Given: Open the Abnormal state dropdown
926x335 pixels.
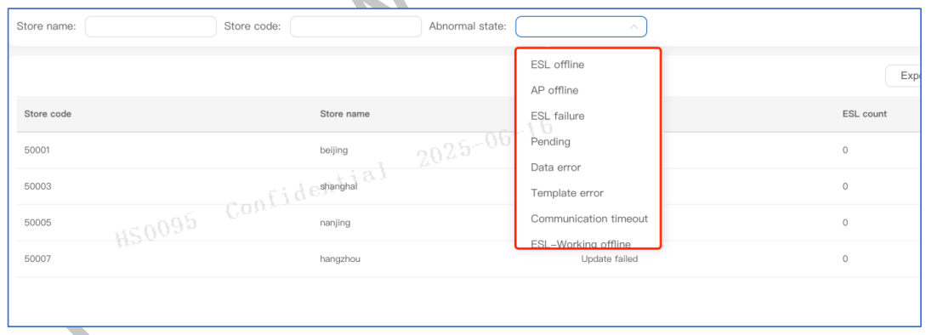Looking at the screenshot, I should [581, 26].
